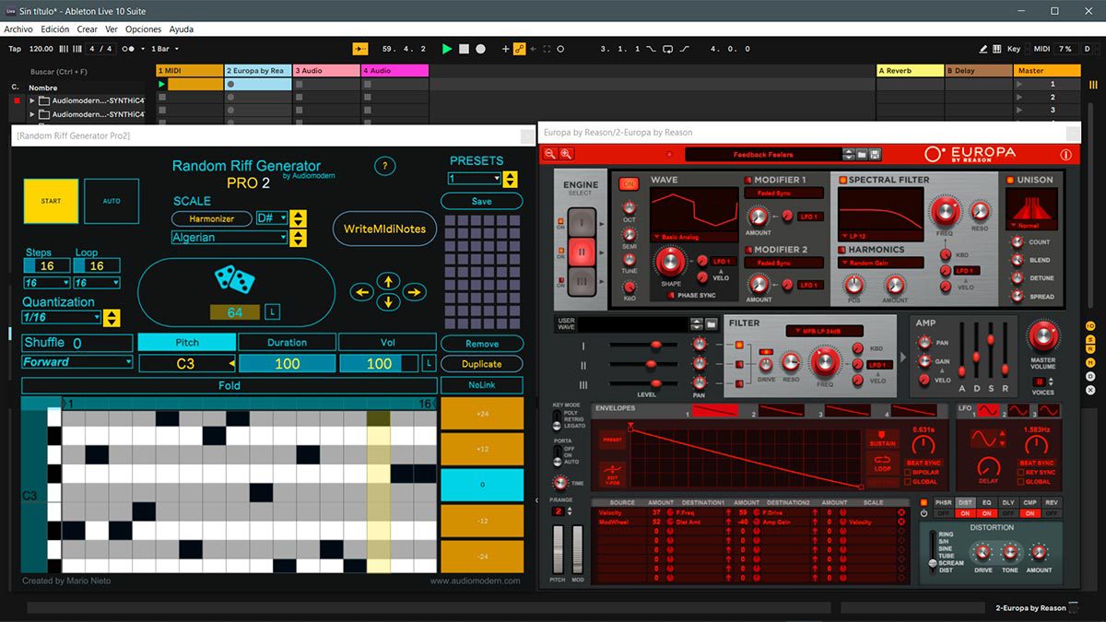Toggle the automation arm link icon
Viewport: 1106px width, 622px height.
[x=520, y=49]
